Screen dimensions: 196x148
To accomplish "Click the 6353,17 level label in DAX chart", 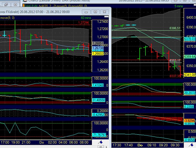I will 175,61.
